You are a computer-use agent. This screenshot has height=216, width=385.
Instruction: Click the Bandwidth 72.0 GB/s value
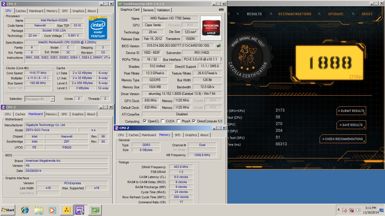tap(207, 87)
